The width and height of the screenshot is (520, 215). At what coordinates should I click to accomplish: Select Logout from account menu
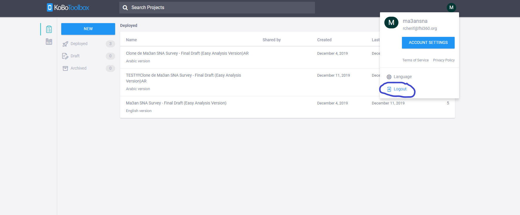coord(400,89)
